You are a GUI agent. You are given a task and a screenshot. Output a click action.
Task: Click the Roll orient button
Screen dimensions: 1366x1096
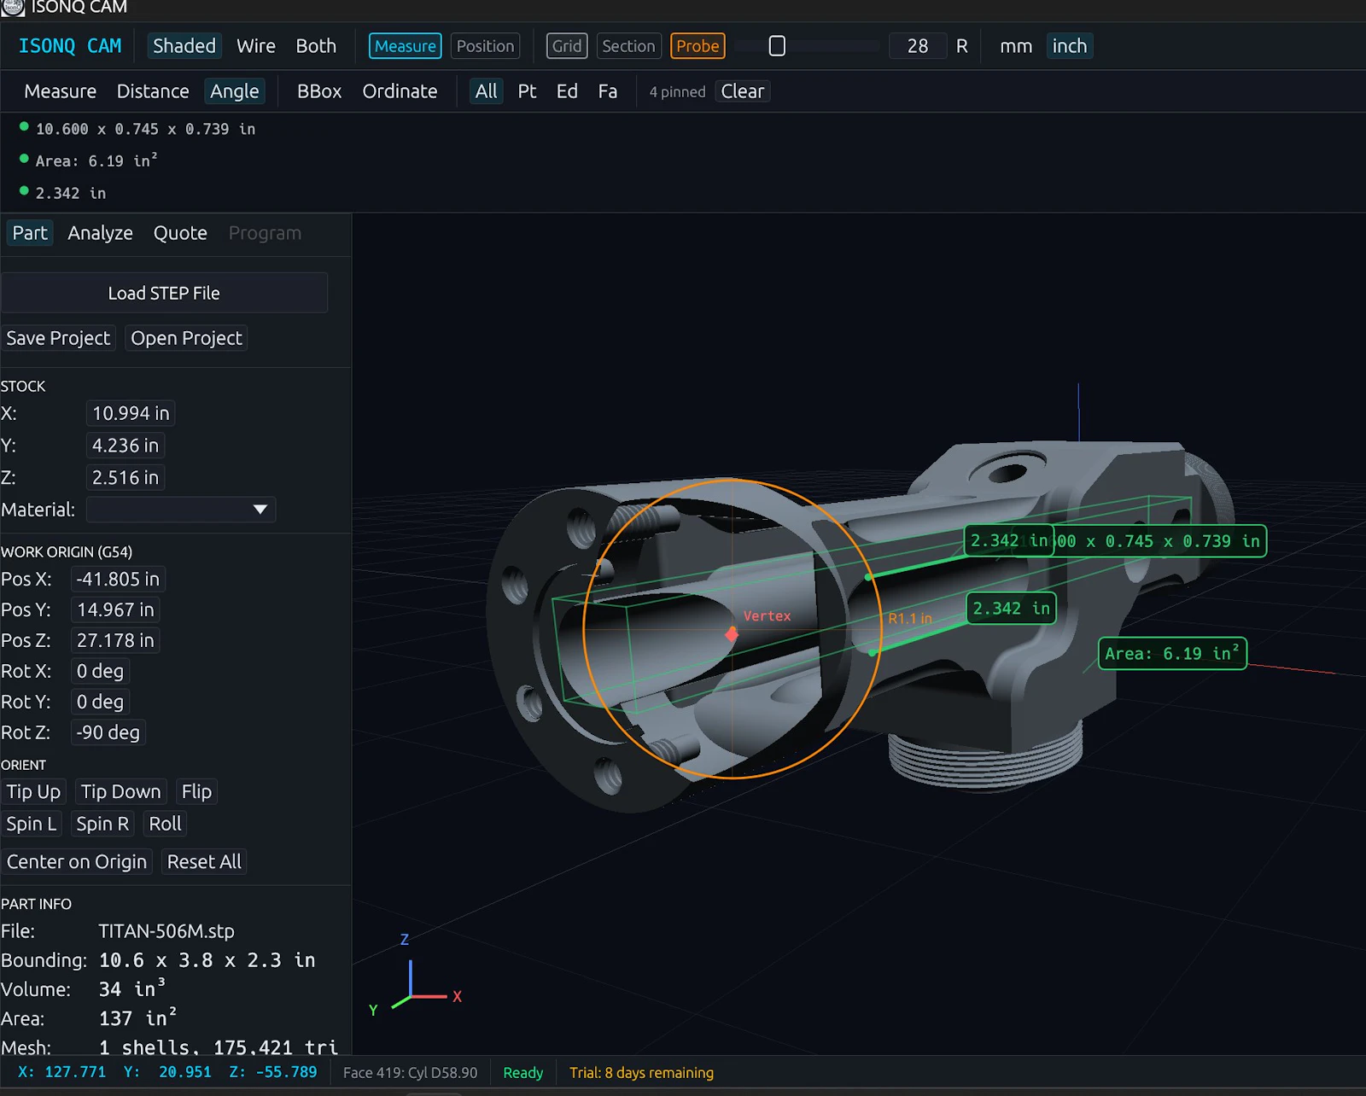[x=165, y=824]
